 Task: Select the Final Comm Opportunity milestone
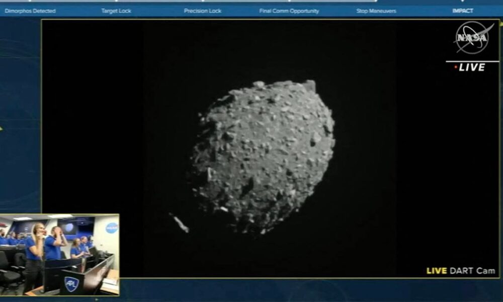click(289, 11)
